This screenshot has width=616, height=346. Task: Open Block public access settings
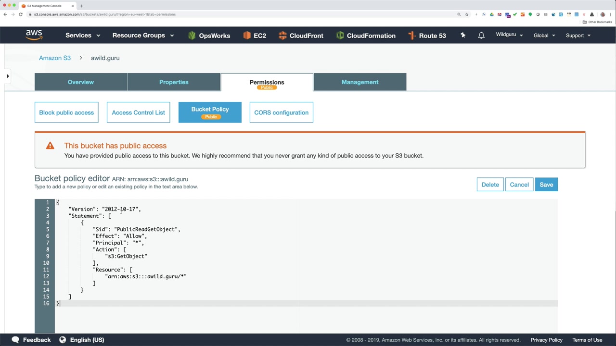coord(66,112)
